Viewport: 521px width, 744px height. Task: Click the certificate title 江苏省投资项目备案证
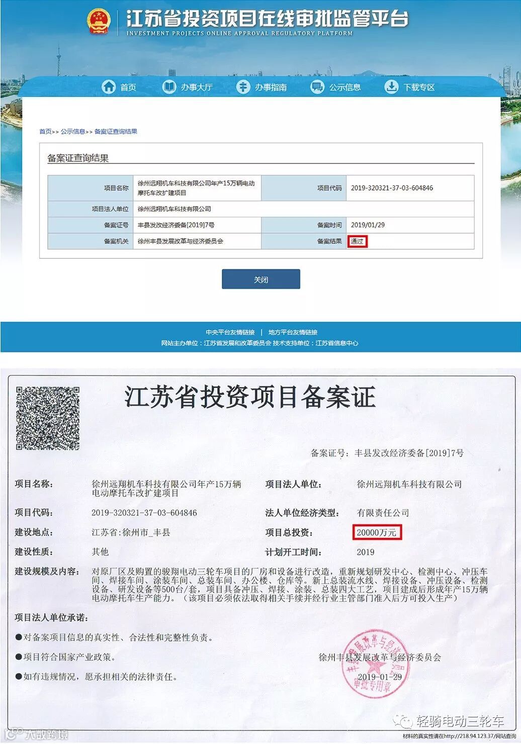click(x=250, y=397)
